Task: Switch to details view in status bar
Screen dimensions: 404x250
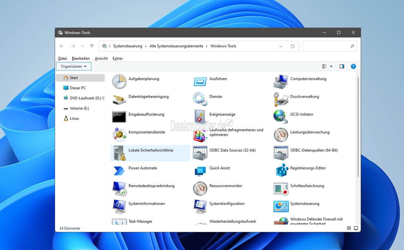Action: click(349, 228)
